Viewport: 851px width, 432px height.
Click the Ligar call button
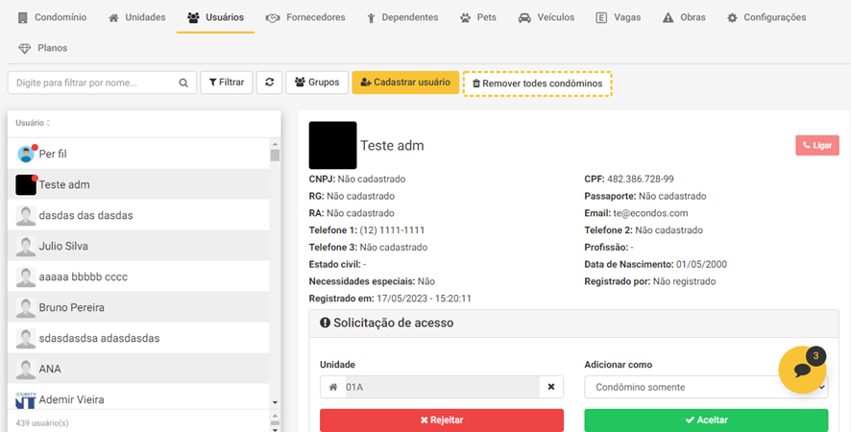(x=817, y=146)
